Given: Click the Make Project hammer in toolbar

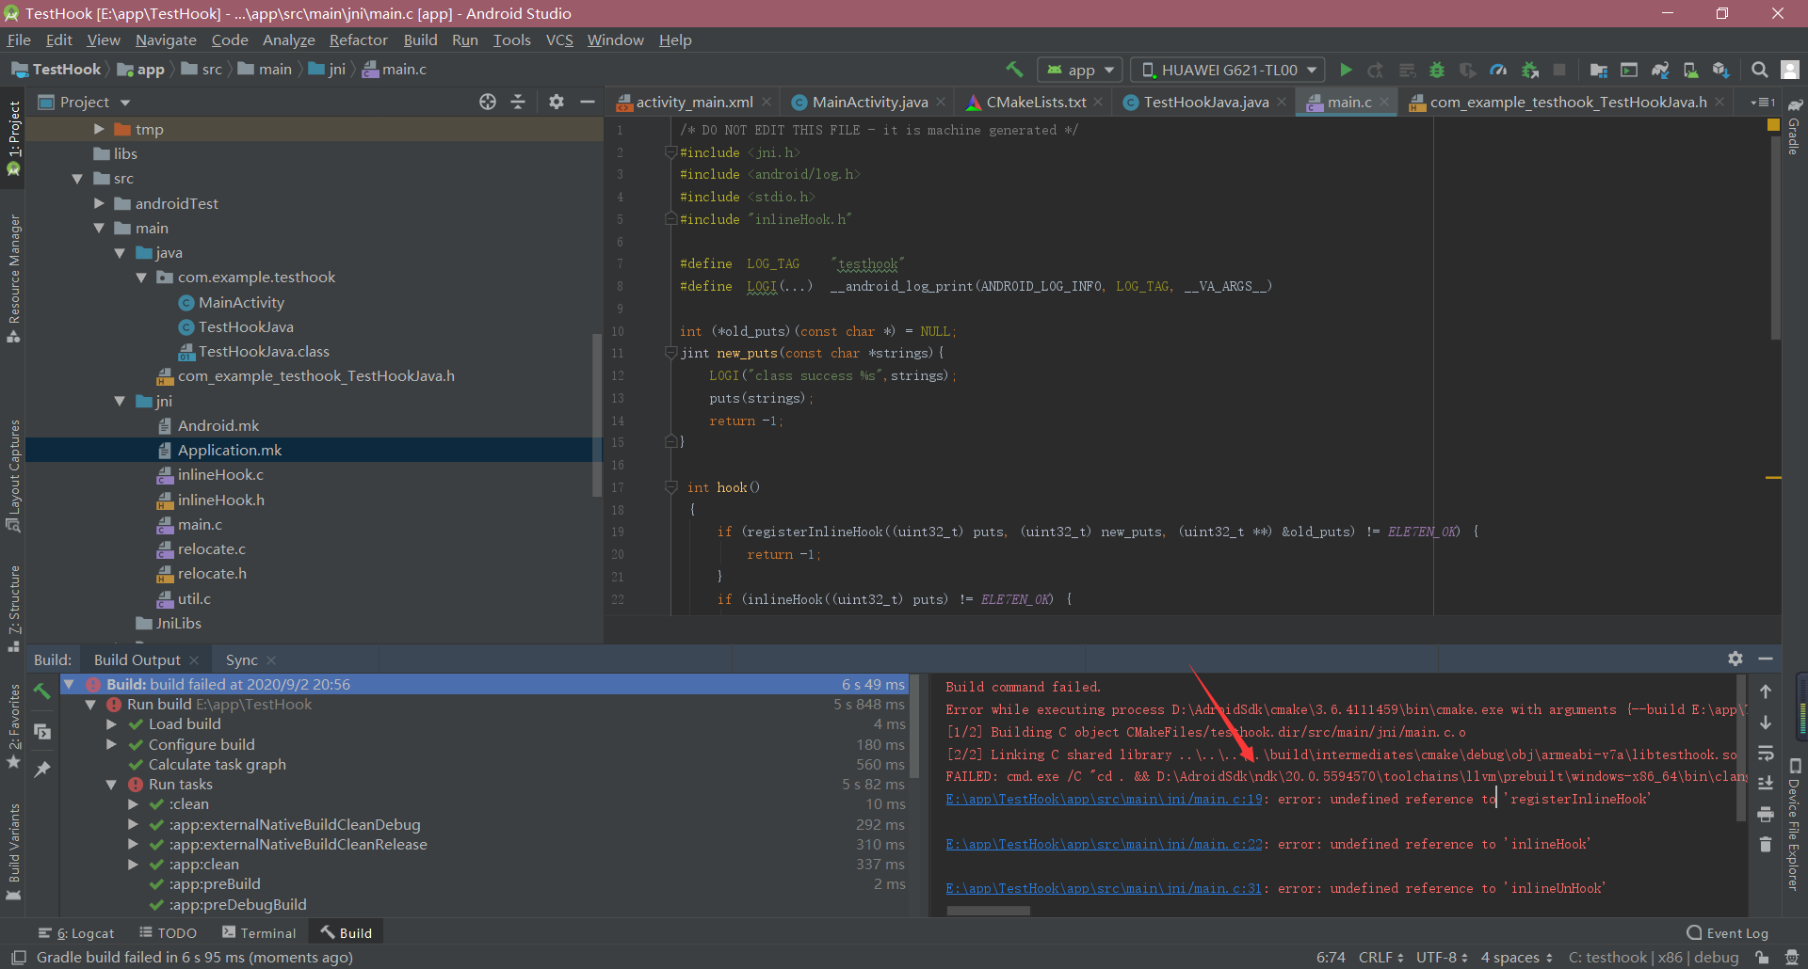Looking at the screenshot, I should click(1014, 70).
